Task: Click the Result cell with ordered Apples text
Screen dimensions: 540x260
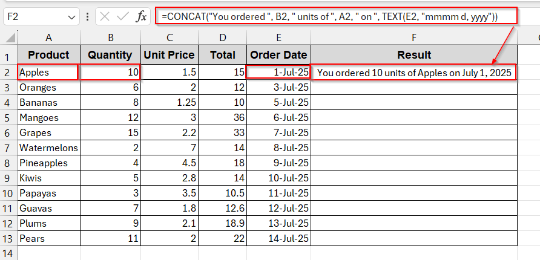Action: pos(414,73)
